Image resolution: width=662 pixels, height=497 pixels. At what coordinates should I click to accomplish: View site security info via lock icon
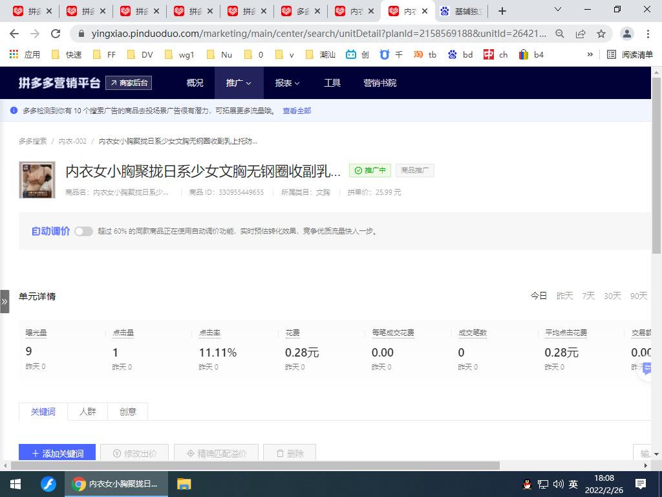82,34
